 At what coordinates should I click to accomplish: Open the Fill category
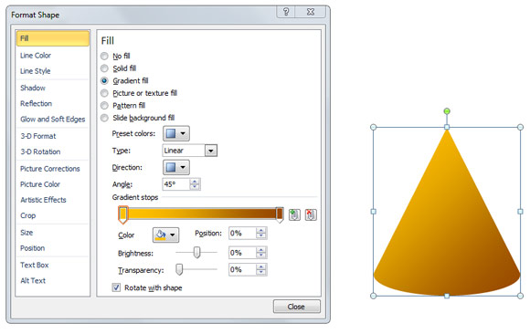[53, 38]
